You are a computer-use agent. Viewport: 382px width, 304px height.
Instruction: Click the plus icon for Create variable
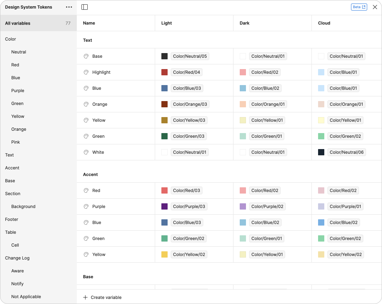click(85, 297)
